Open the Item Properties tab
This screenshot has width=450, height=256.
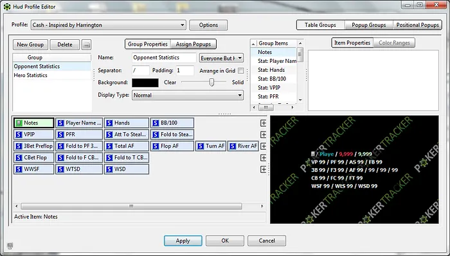coord(352,42)
